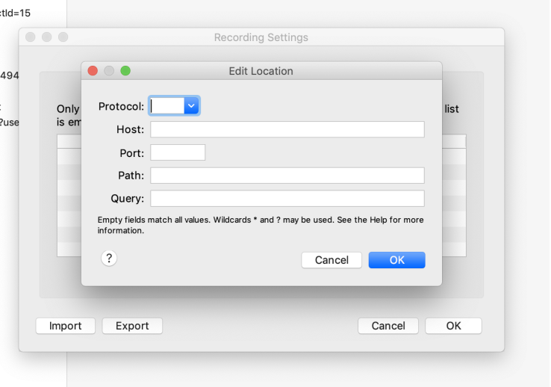Open help with the question mark button
This screenshot has height=387, width=551.
109,258
